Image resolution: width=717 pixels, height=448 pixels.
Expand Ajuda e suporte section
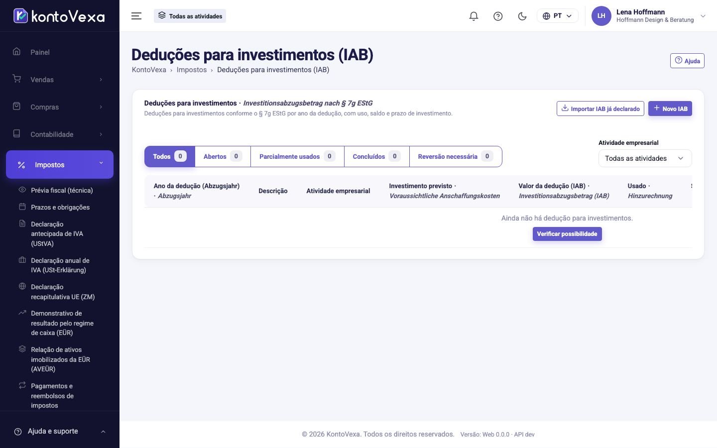60,431
